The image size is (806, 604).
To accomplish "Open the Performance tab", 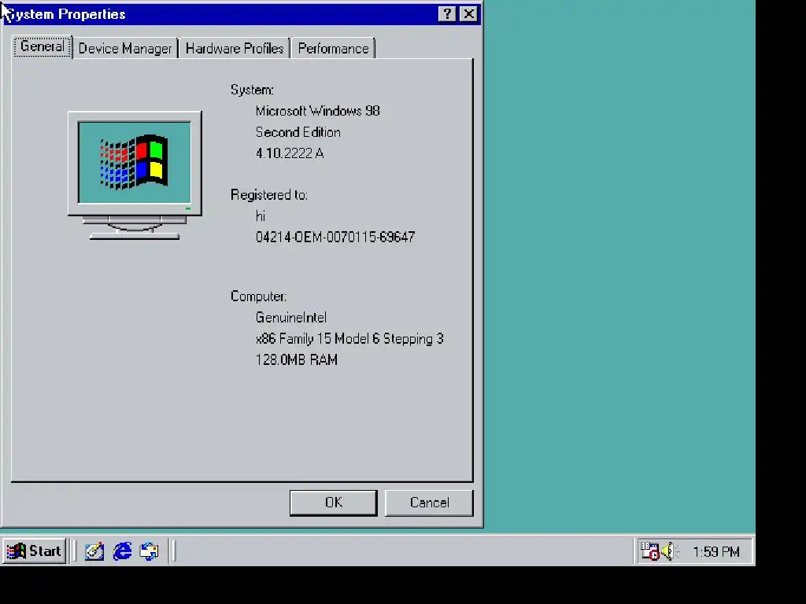I will tap(333, 49).
